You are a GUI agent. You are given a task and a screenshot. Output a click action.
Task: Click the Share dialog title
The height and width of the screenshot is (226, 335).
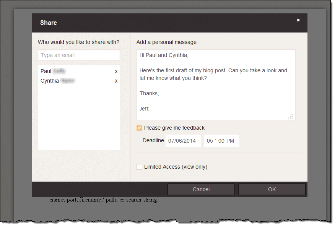pyautogui.click(x=49, y=23)
